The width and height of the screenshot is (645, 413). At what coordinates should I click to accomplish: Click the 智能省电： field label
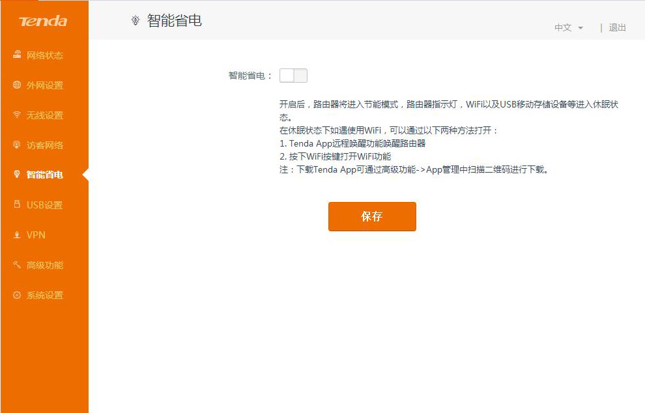[x=250, y=76]
